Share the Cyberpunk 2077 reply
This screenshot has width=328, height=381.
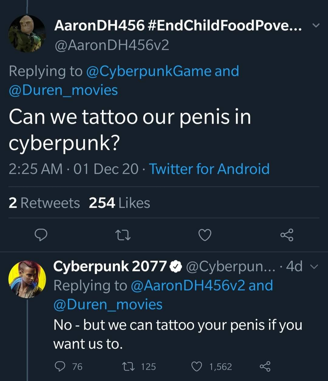click(265, 366)
